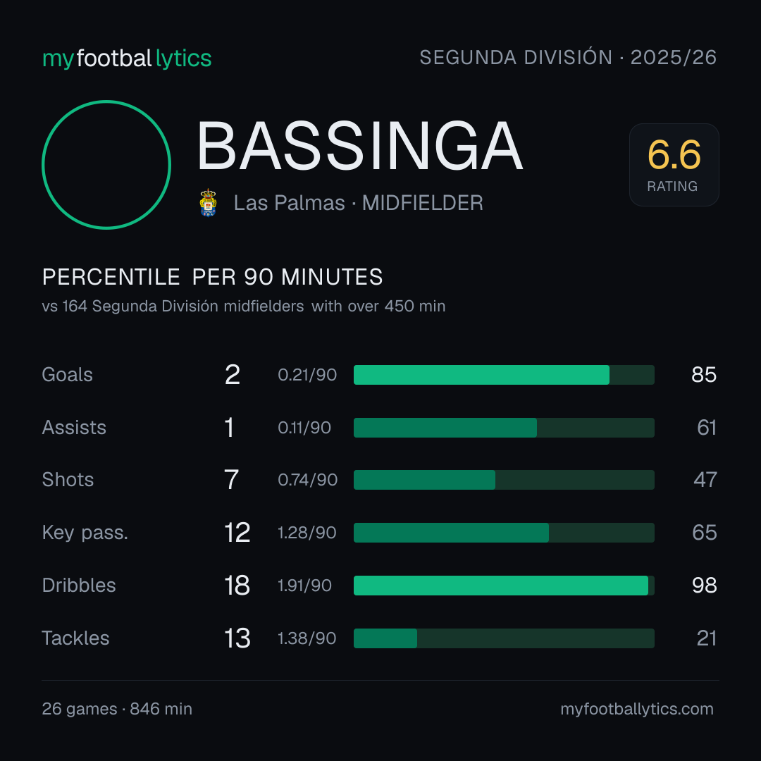This screenshot has height=761, width=761.
Task: Select the Las Palmas Midfielder text
Action: [358, 203]
